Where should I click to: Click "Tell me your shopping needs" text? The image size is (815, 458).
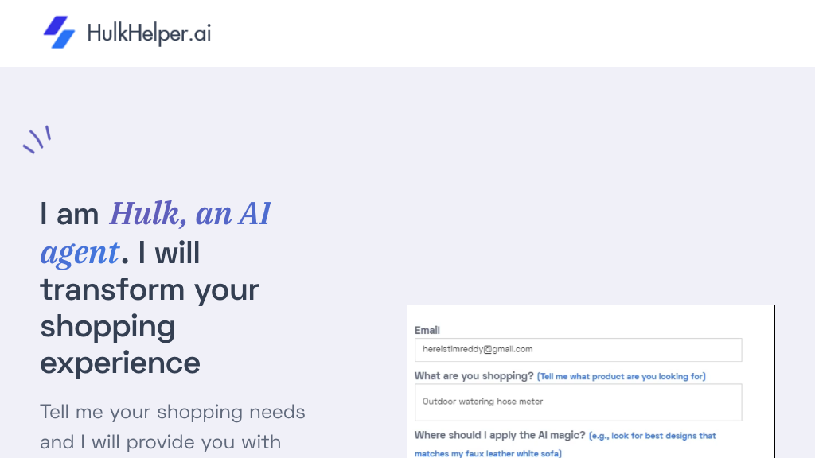(173, 412)
